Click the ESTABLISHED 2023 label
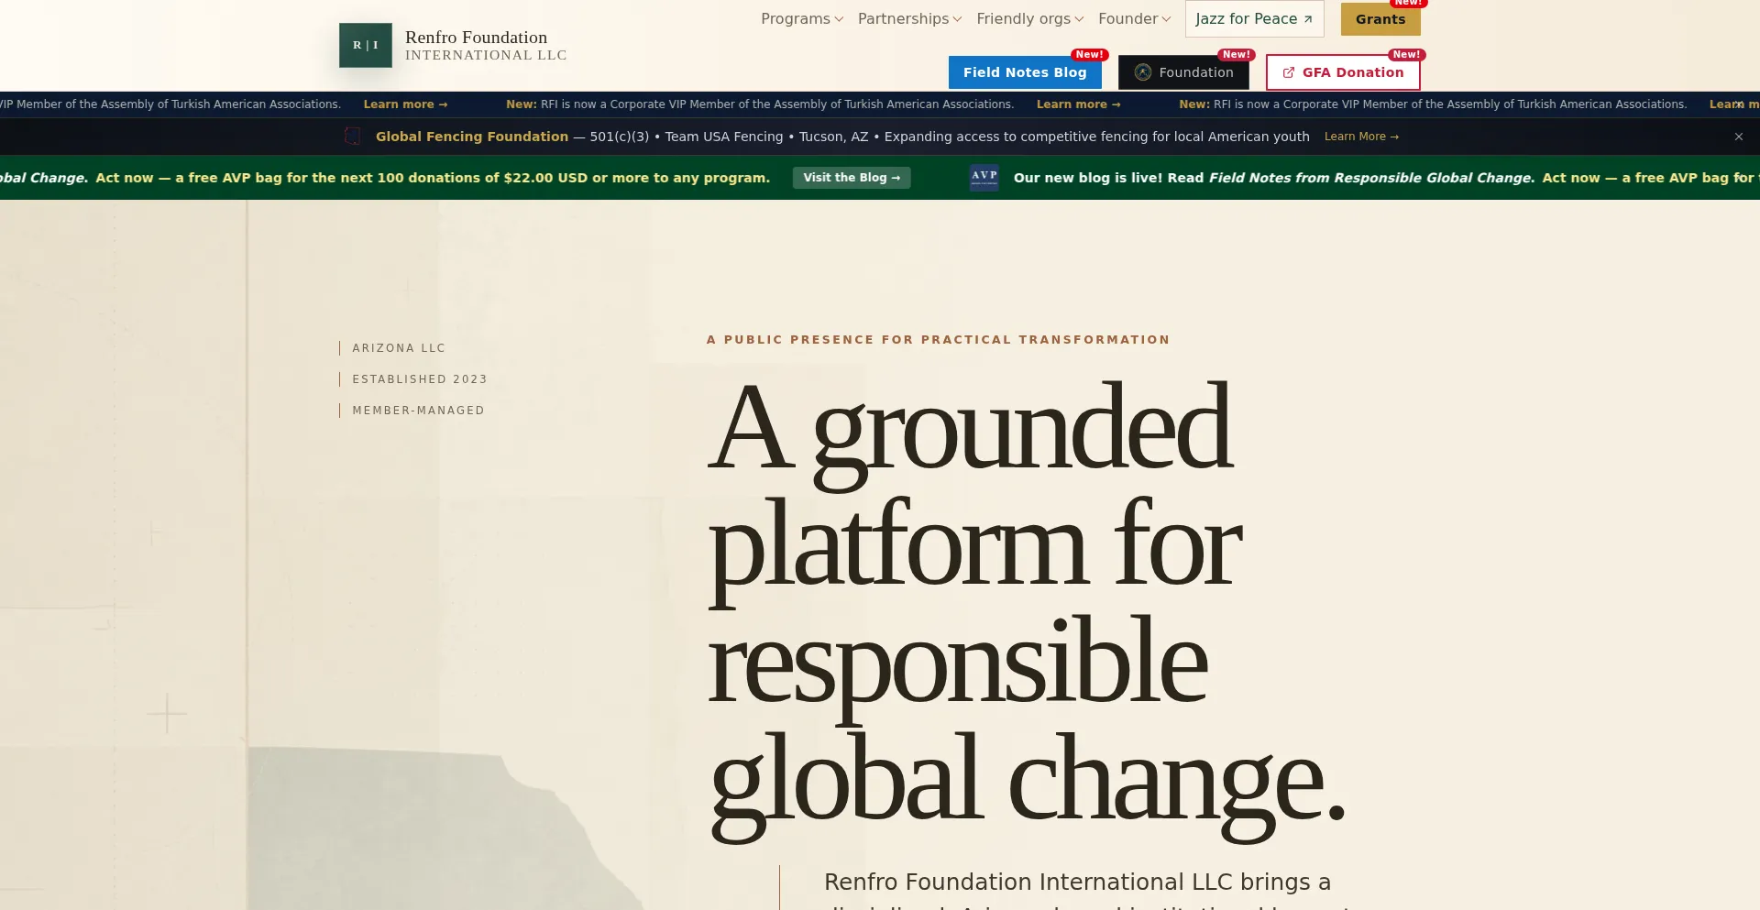 pyautogui.click(x=420, y=379)
